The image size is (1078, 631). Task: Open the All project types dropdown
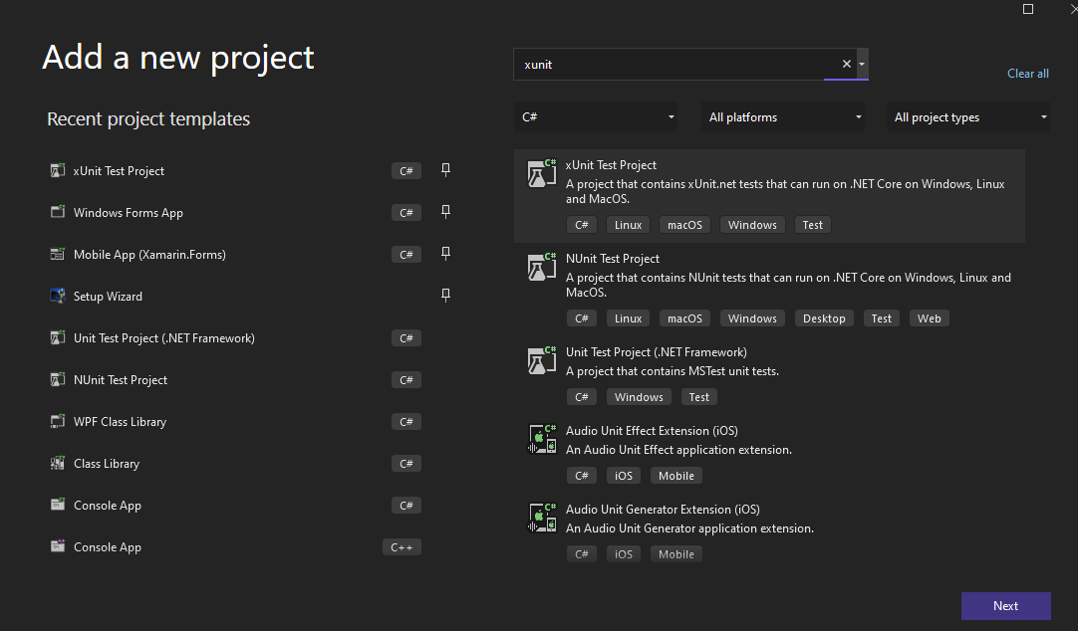[968, 117]
